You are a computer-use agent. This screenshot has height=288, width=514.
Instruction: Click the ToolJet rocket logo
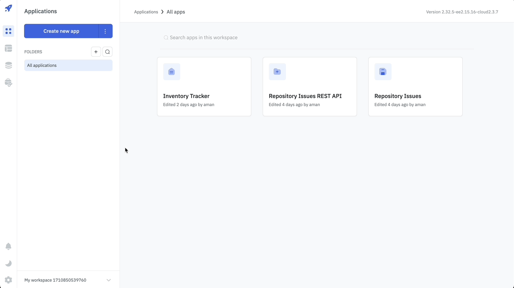pyautogui.click(x=8, y=8)
